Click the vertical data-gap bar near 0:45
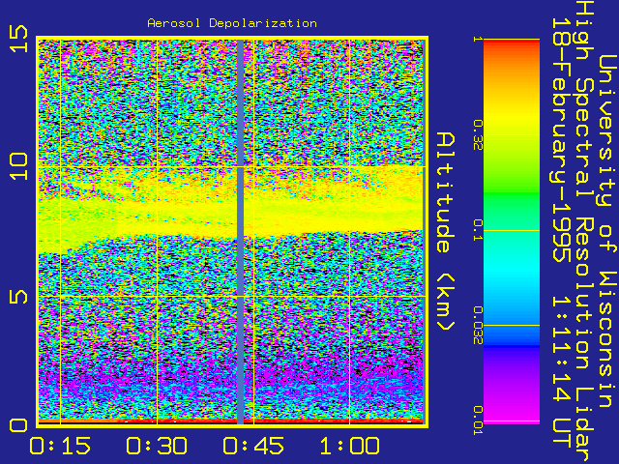619x464 pixels. (240, 232)
